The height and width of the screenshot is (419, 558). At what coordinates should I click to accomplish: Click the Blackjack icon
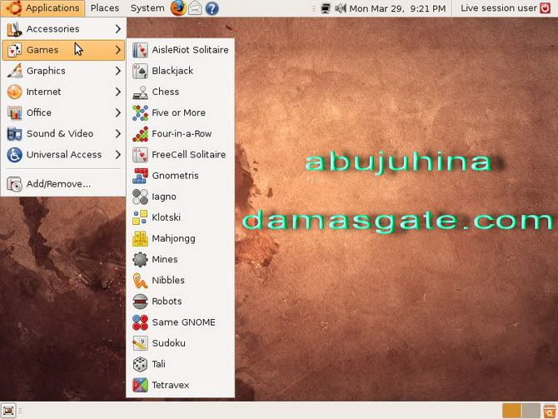pyautogui.click(x=140, y=71)
